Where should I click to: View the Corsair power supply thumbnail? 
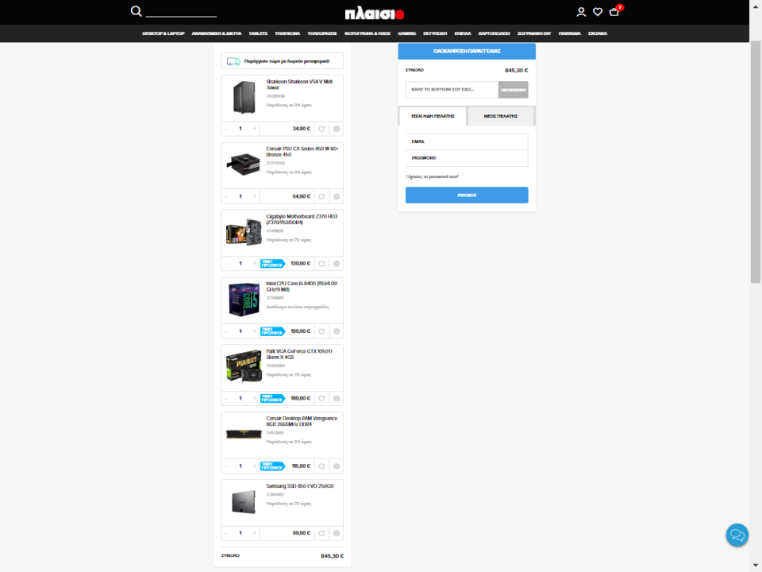click(244, 164)
